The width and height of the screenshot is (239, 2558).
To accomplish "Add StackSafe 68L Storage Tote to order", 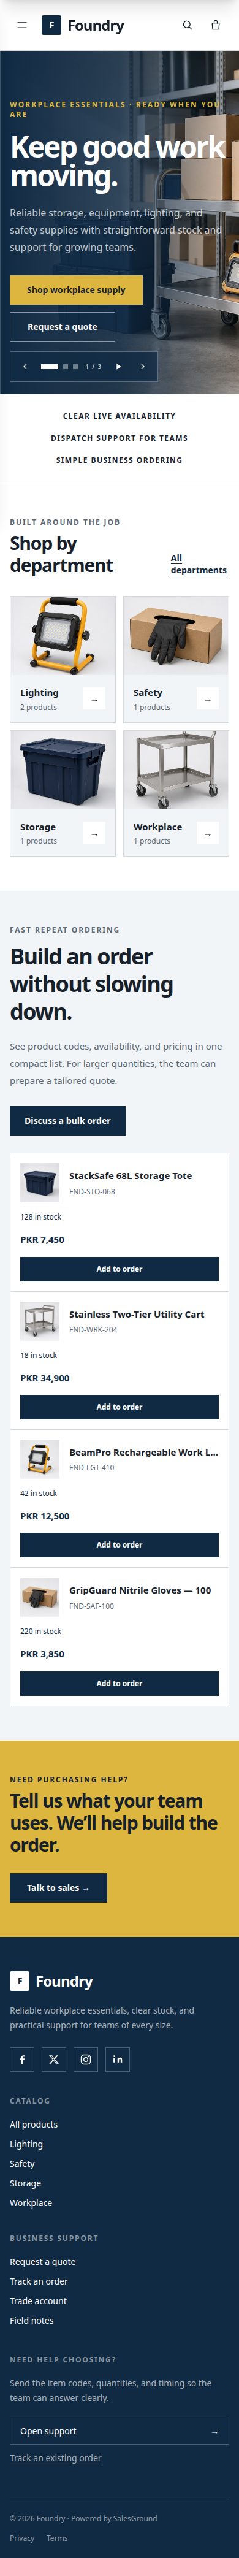I will click(x=119, y=1269).
